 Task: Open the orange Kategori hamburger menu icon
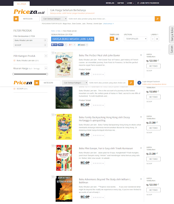(16, 19)
